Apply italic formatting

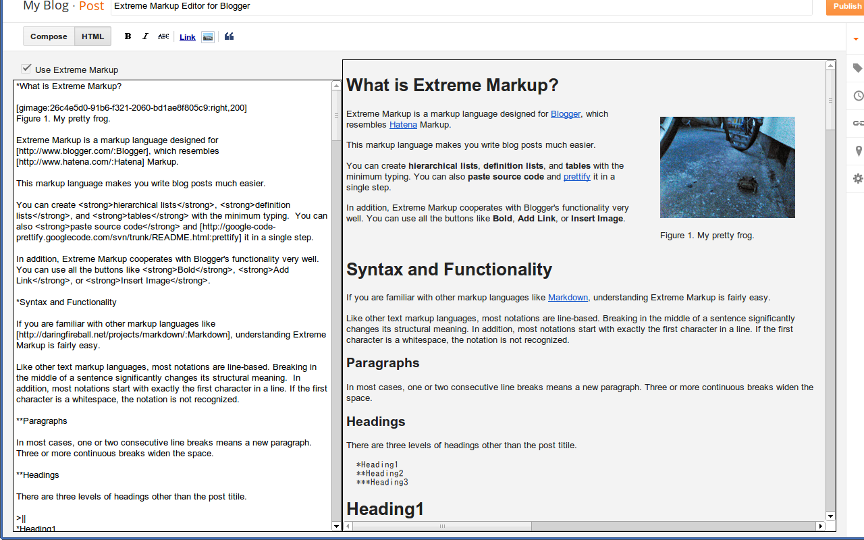145,36
